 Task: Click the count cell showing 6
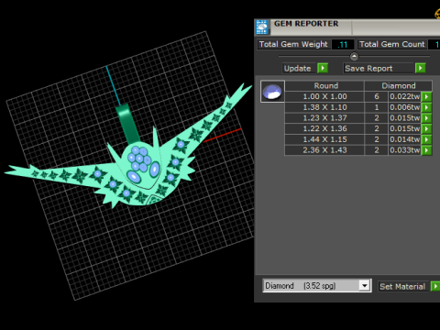click(377, 96)
